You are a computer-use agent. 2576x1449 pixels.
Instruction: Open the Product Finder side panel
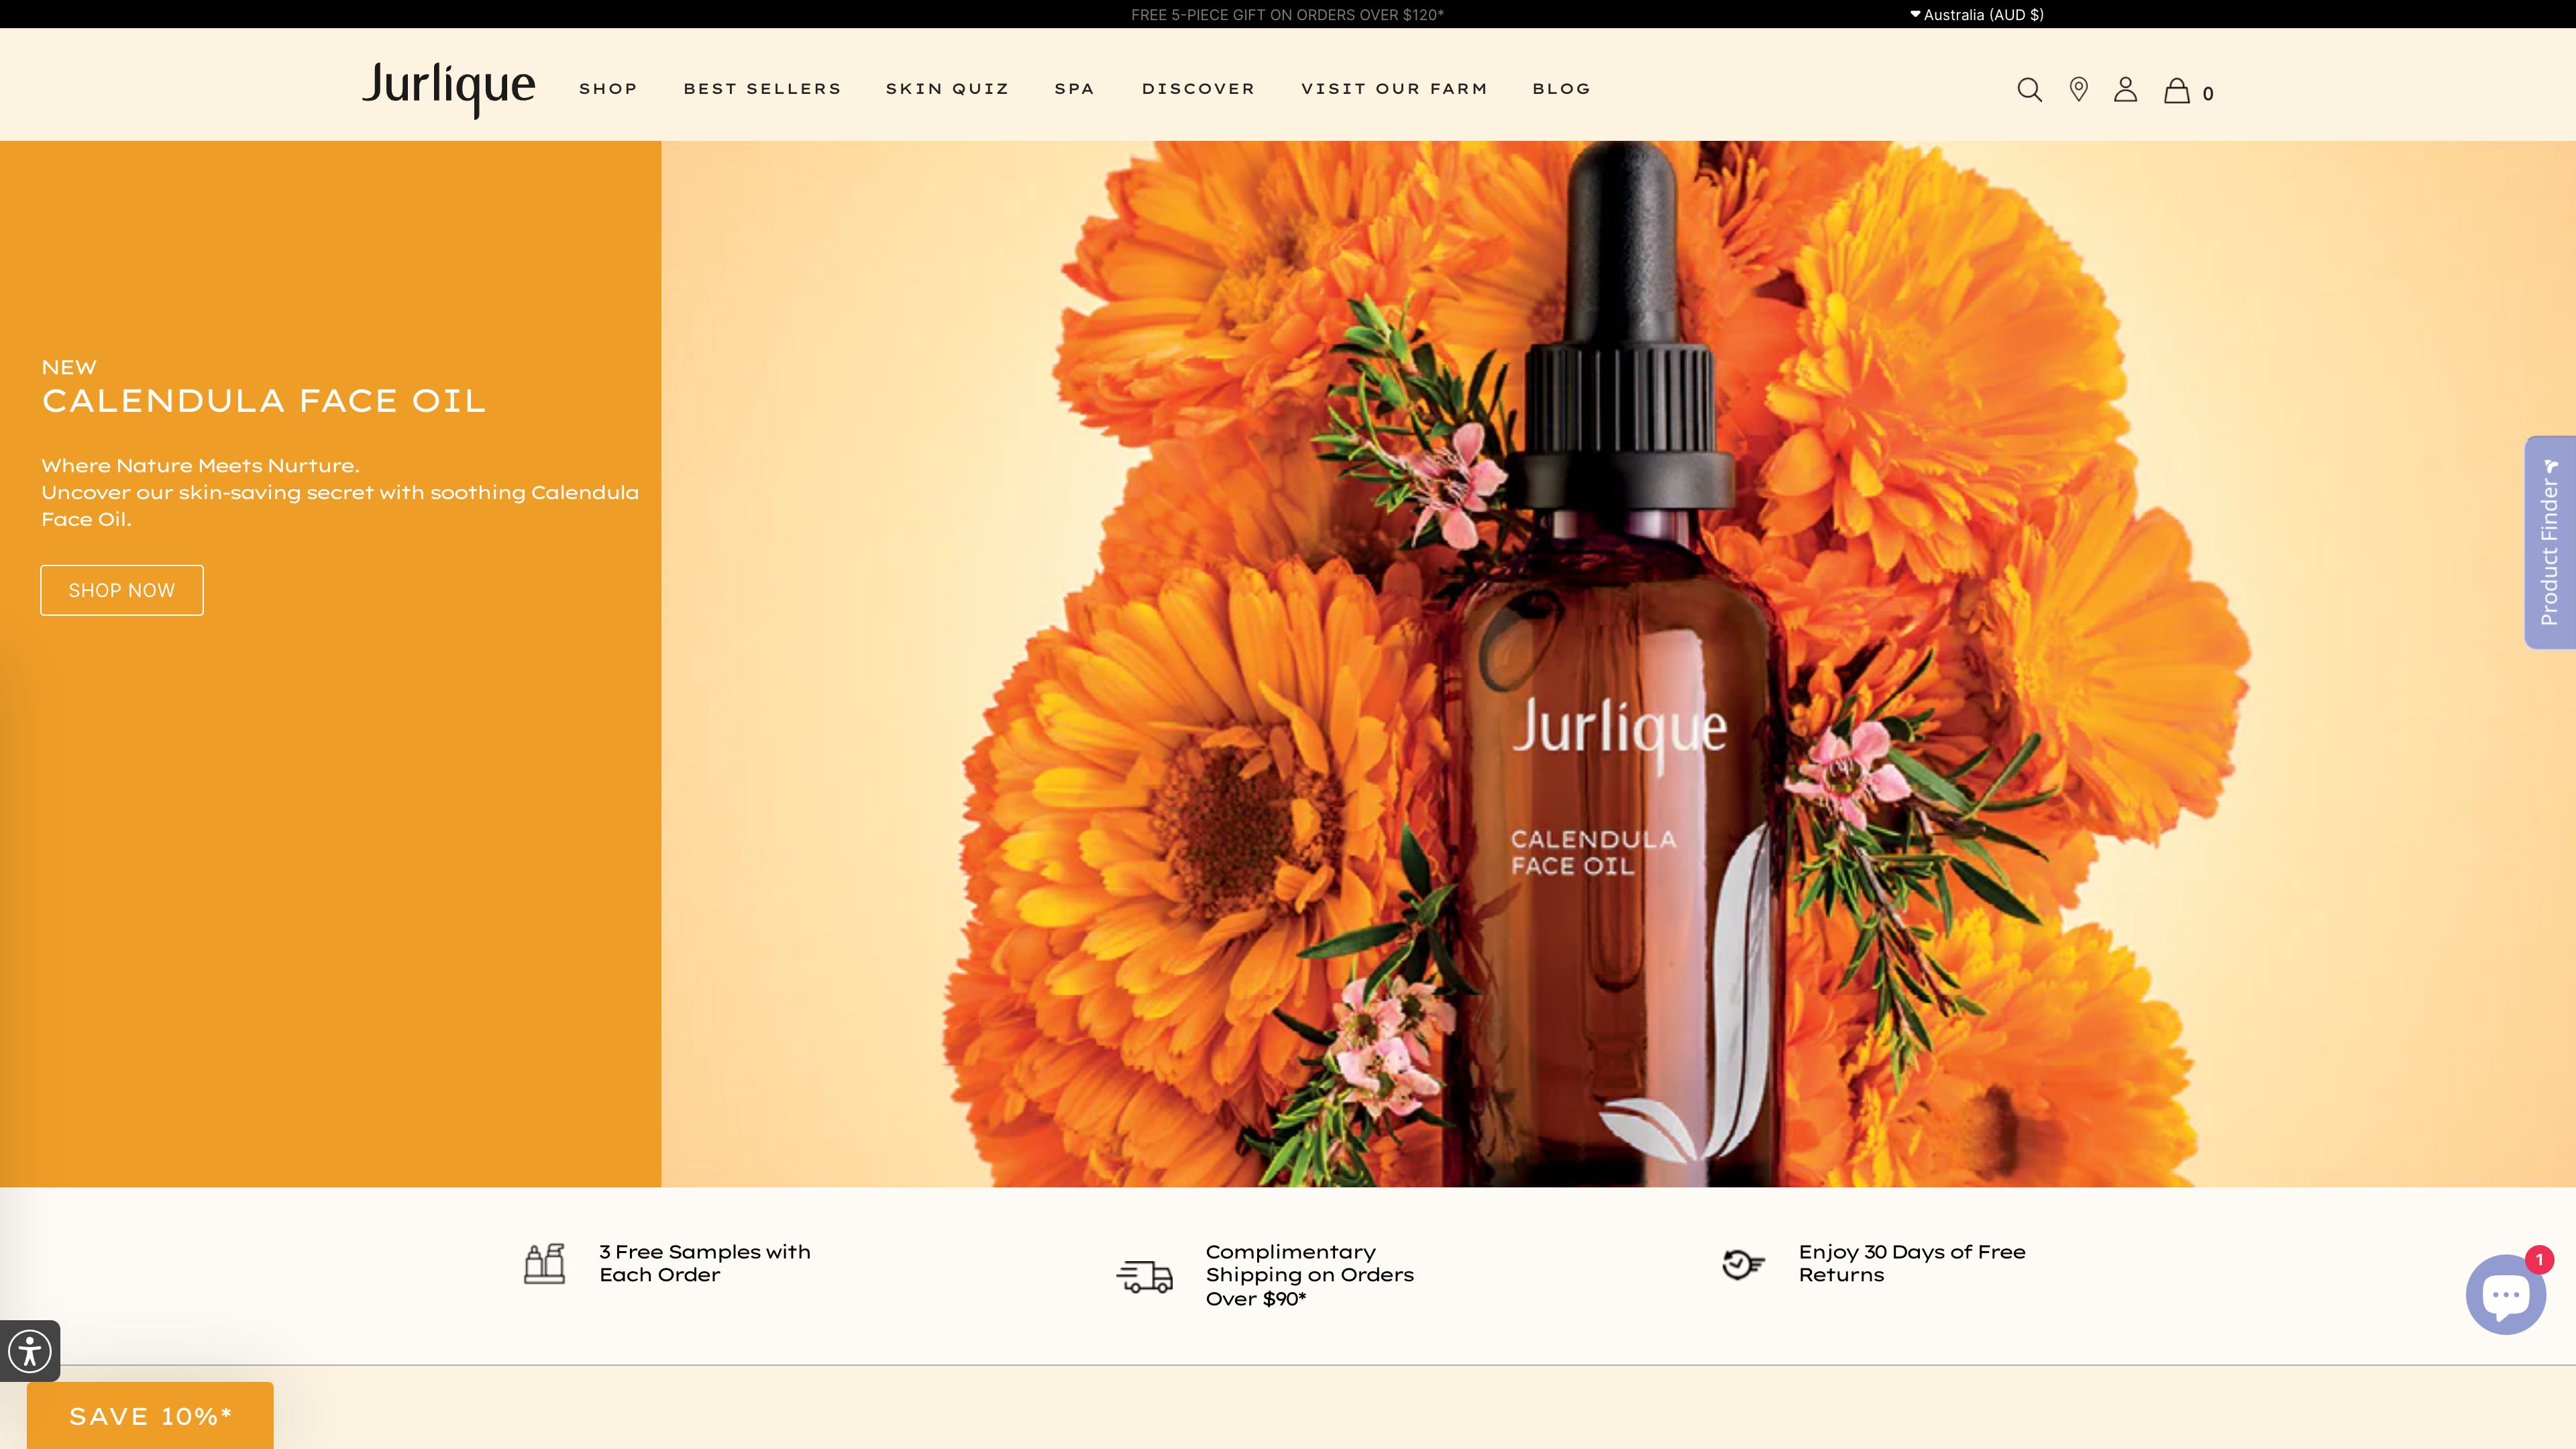tap(2551, 541)
